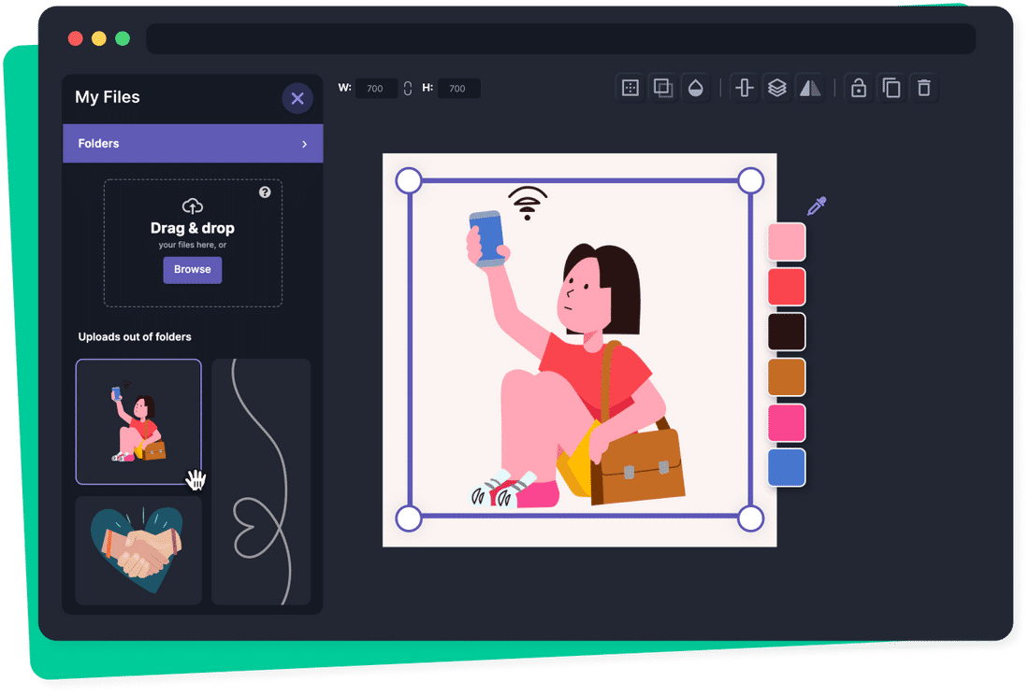Click the position grid icon in toolbar
Viewport: 1029px width, 696px height.
point(630,88)
